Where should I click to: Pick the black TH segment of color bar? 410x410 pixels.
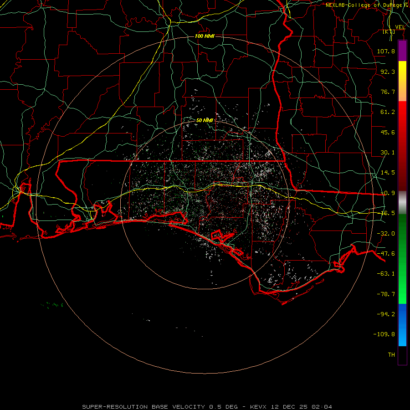point(402,355)
